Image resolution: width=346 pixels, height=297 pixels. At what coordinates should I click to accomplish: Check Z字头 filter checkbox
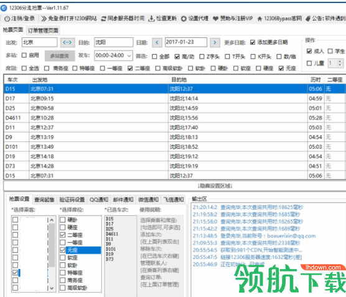pos(202,57)
